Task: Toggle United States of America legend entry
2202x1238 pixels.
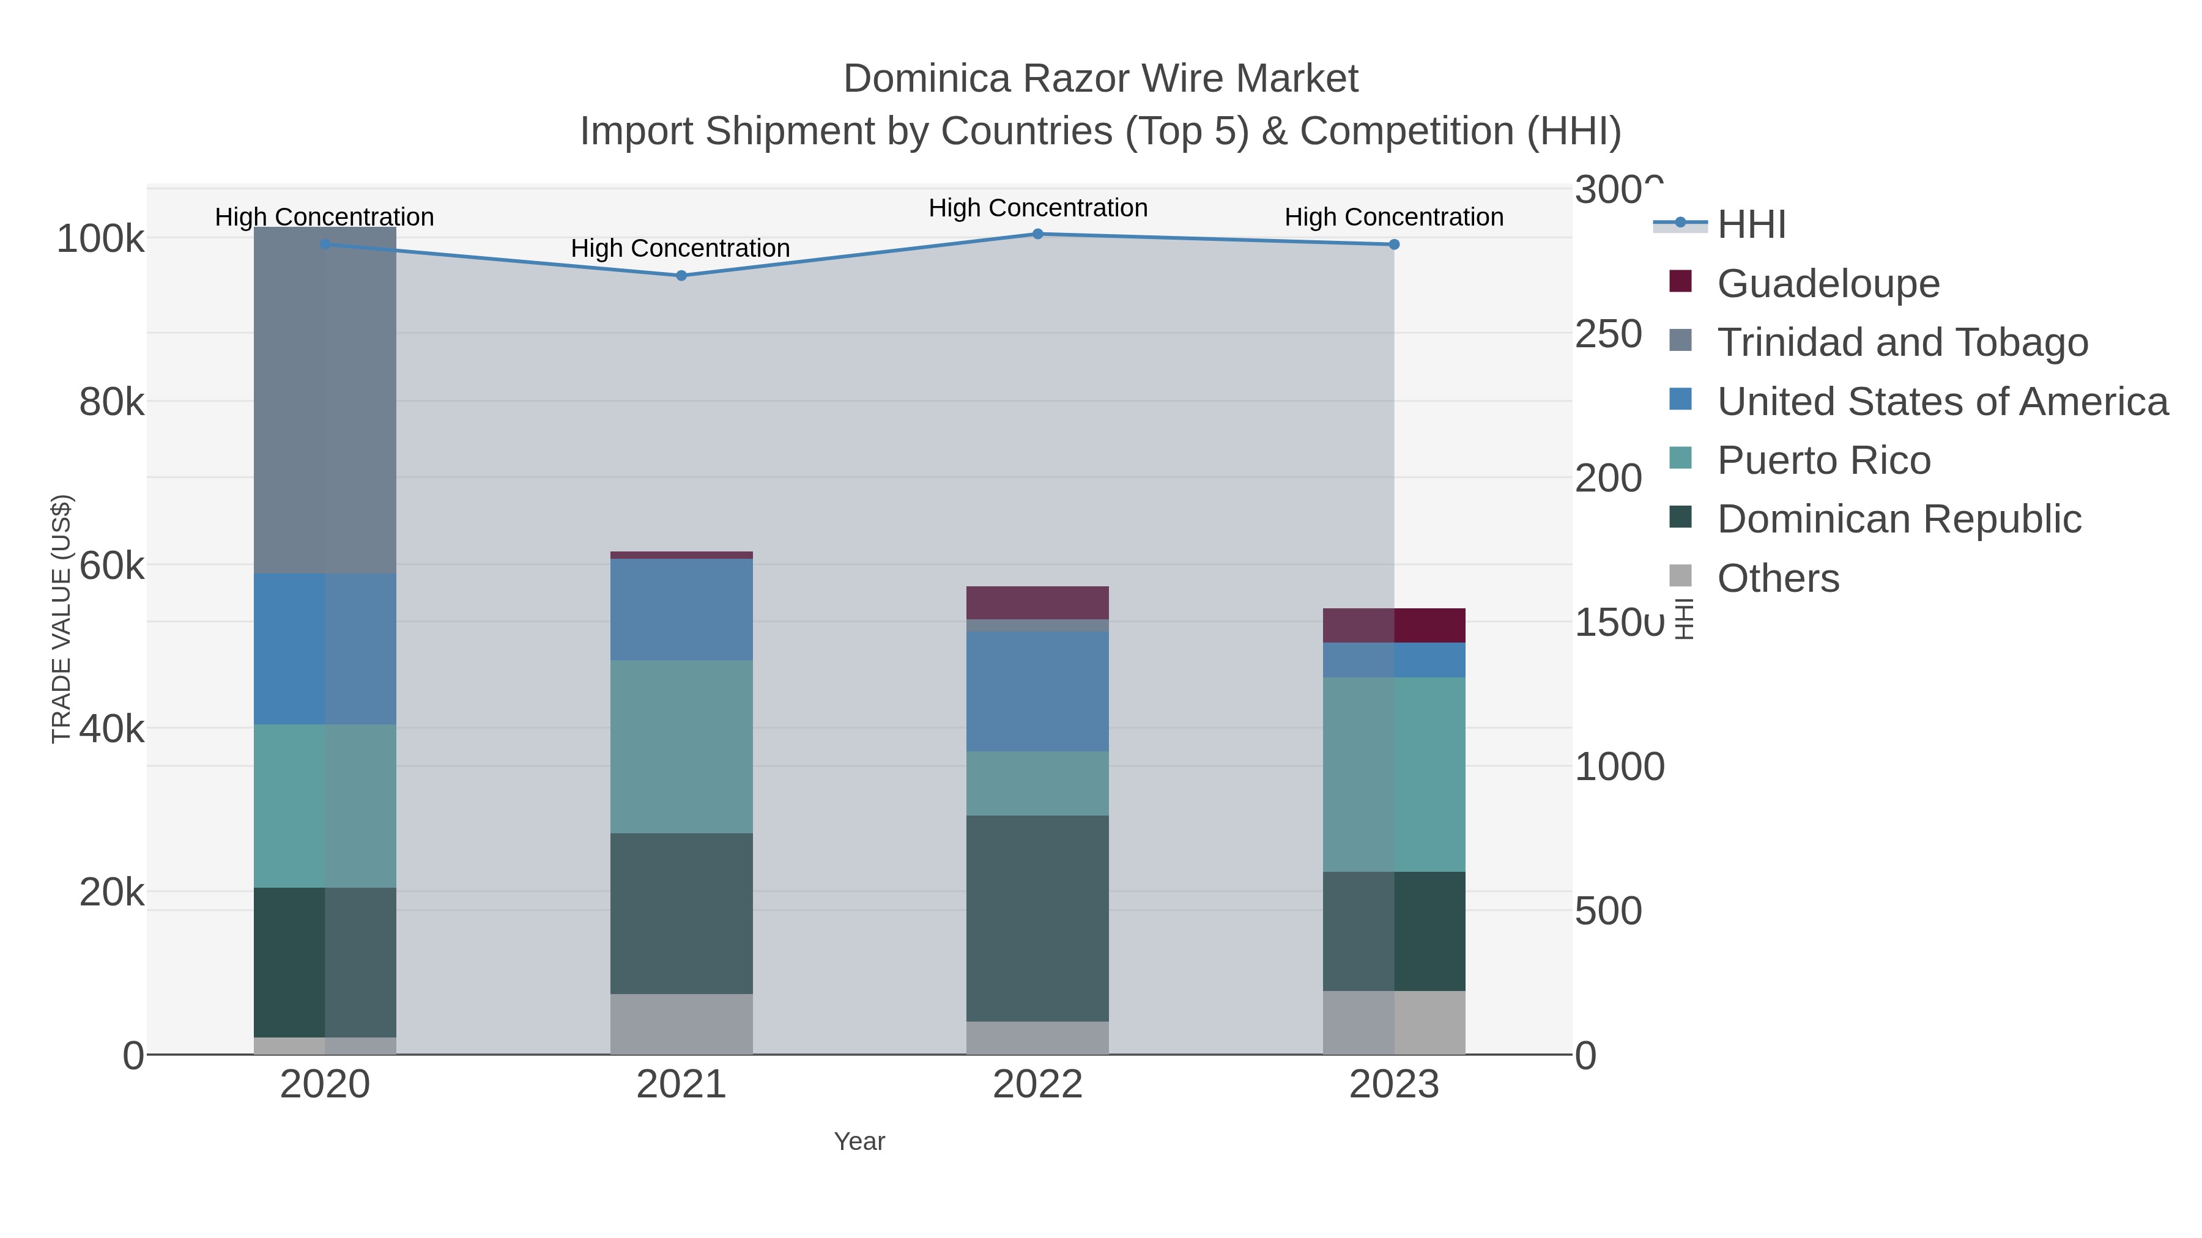Action: [1918, 402]
